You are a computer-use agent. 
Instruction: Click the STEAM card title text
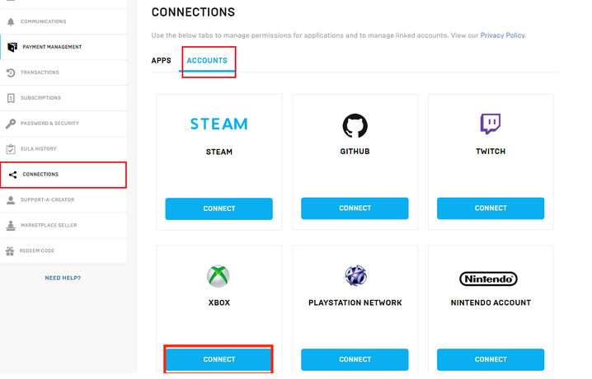[x=219, y=152]
